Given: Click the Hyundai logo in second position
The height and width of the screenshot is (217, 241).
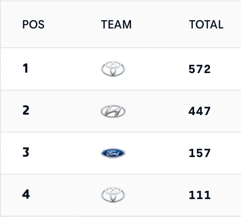Looking at the screenshot, I should click(x=113, y=111).
